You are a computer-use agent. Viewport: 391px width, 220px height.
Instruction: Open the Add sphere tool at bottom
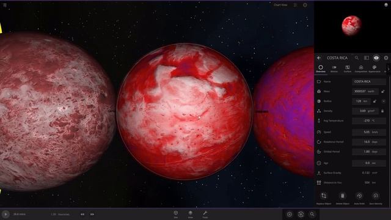190,214
